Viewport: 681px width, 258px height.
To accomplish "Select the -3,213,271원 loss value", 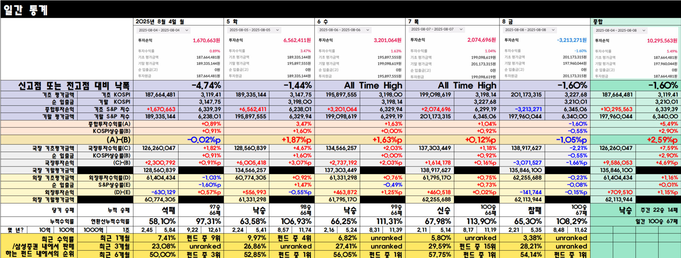I will click(x=572, y=40).
